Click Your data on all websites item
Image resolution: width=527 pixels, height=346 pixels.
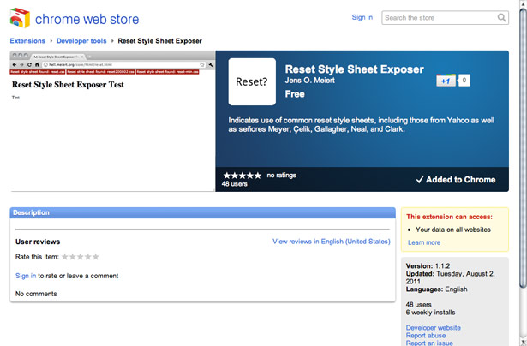point(453,230)
